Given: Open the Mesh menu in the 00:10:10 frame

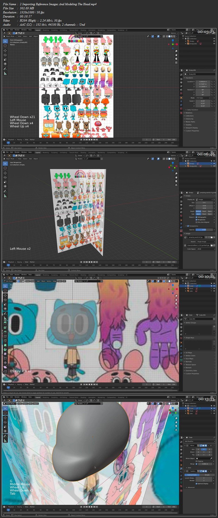Looking at the screenshot, I should (43, 281).
